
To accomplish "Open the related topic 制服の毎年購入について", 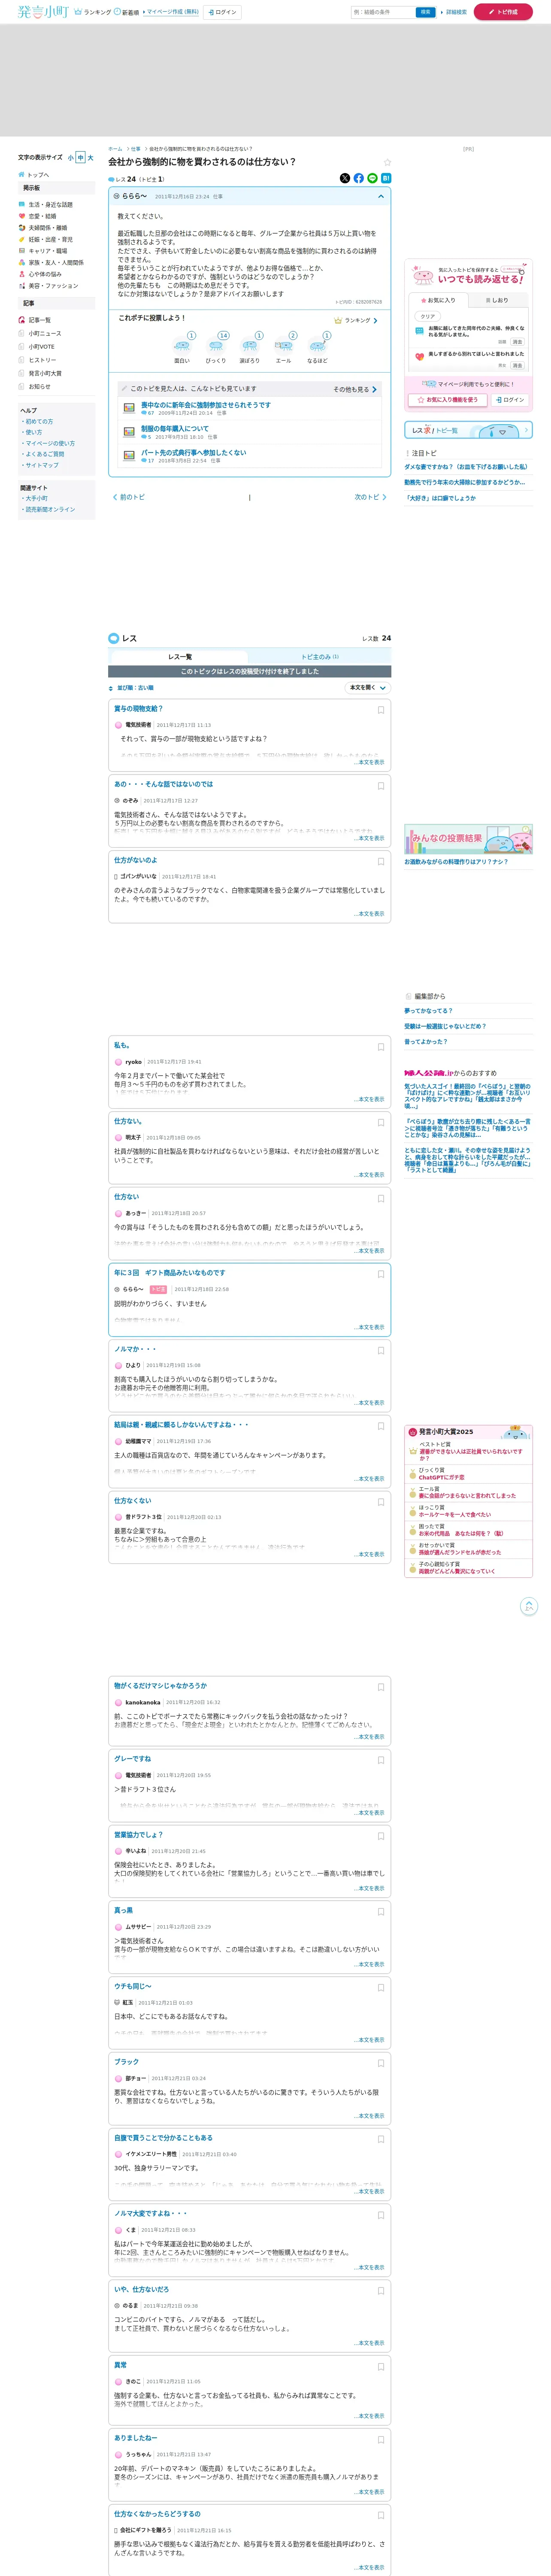I will click(175, 428).
